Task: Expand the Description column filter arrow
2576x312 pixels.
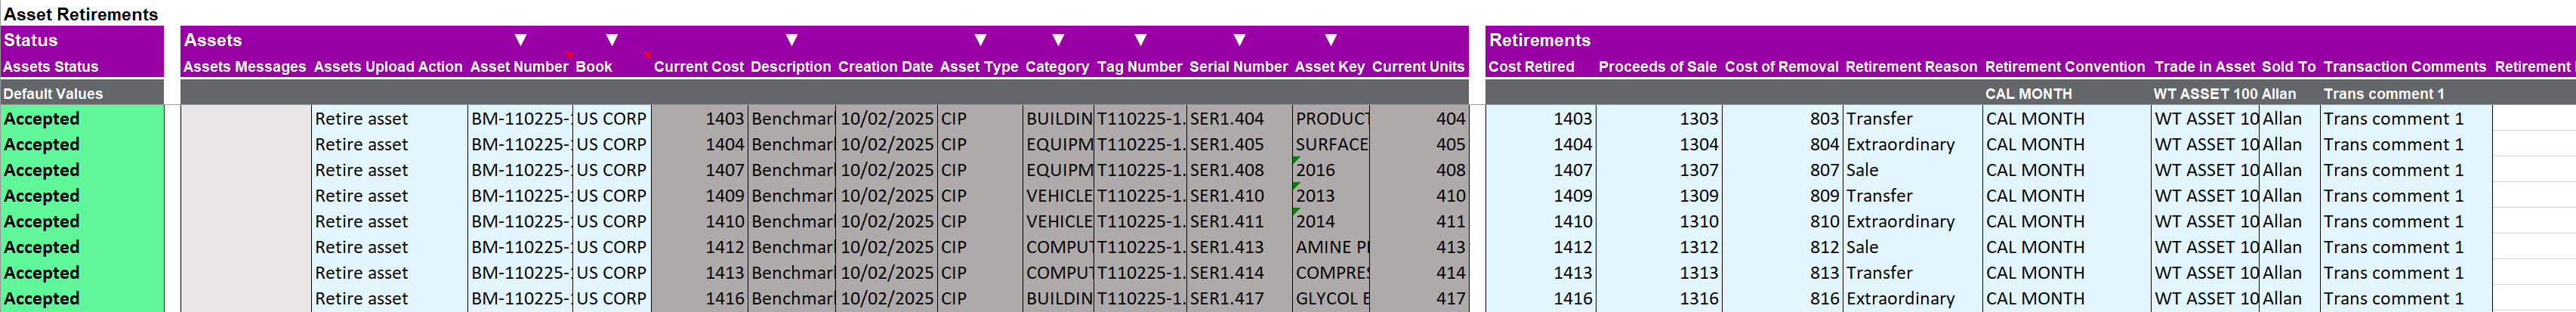Action: 791,40
